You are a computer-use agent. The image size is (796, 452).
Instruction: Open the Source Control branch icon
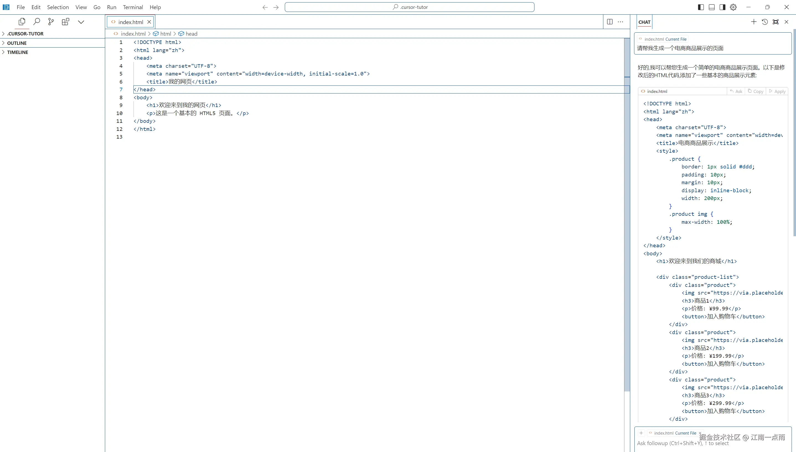tap(51, 22)
